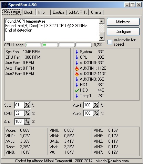Click the second CPU usage bar
Image resolution: width=143 pixels, height=164 pixels.
click(x=50, y=45)
